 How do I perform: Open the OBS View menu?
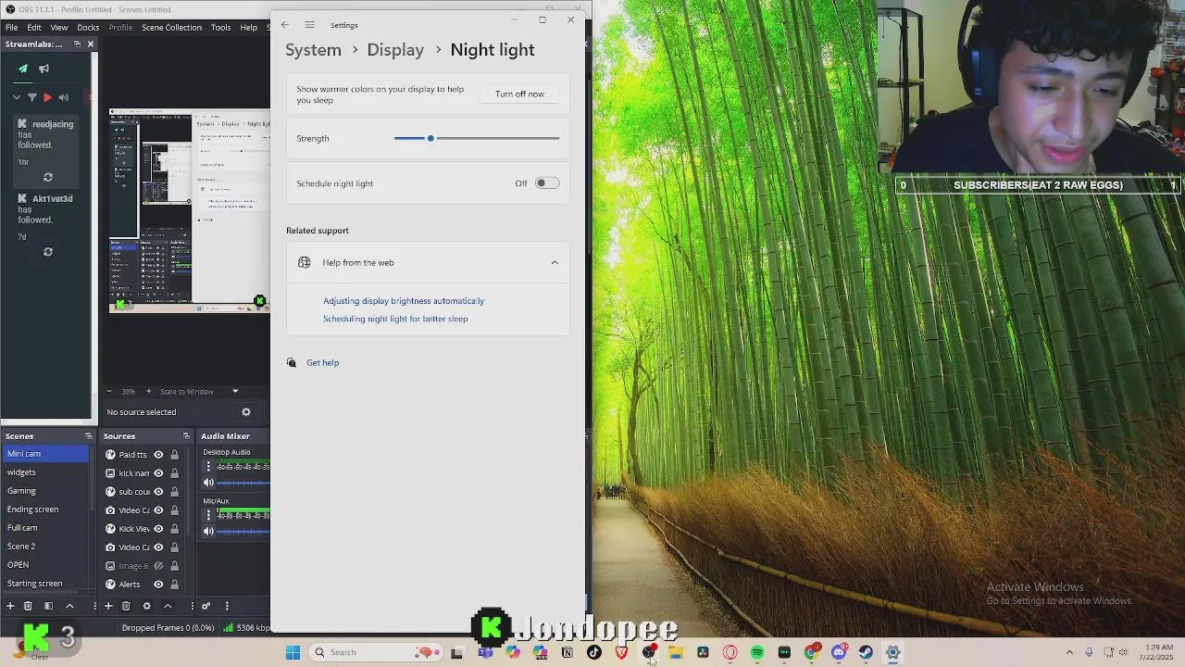click(x=59, y=28)
